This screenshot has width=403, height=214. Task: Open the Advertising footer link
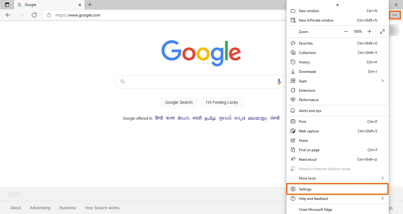point(40,208)
